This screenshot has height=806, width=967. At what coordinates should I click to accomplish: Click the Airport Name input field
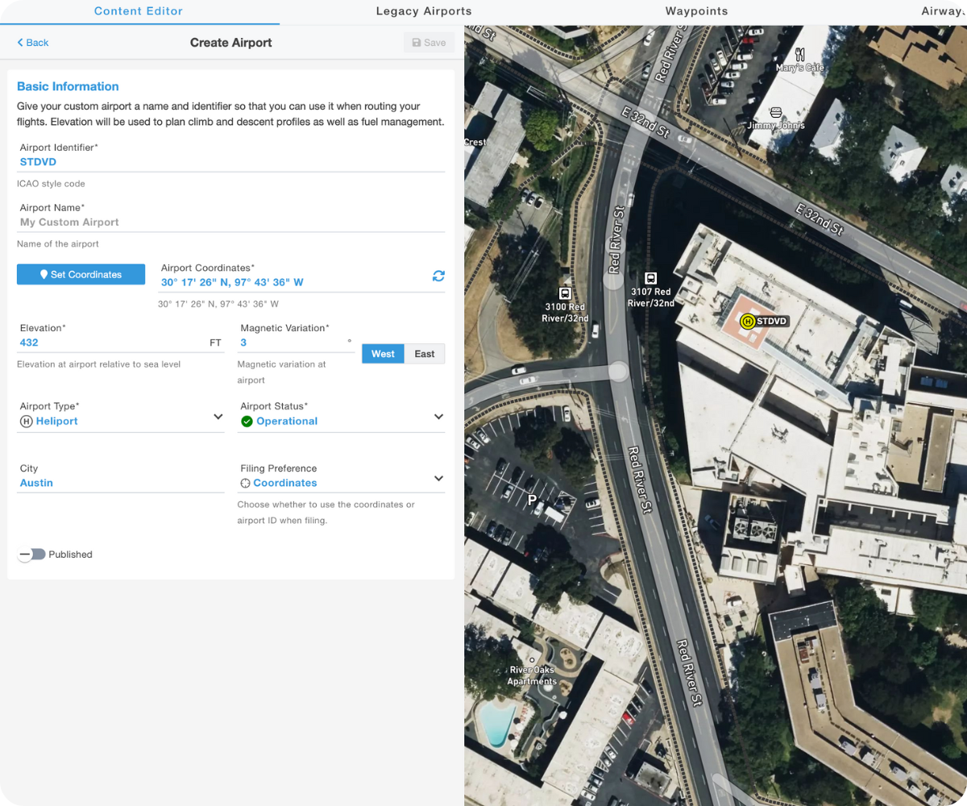click(x=230, y=222)
